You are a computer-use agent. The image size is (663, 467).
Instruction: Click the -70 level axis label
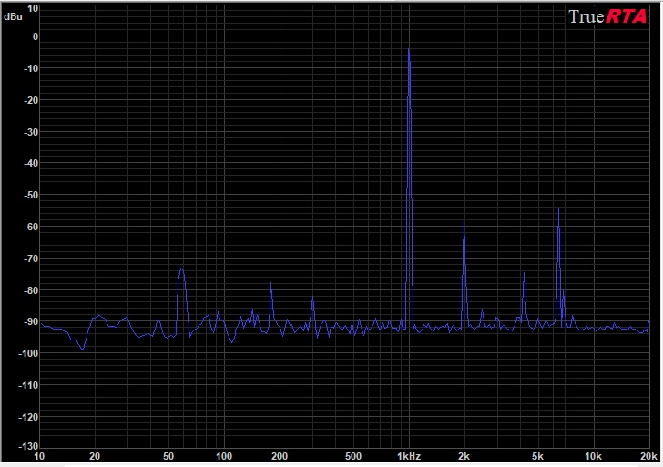point(30,259)
